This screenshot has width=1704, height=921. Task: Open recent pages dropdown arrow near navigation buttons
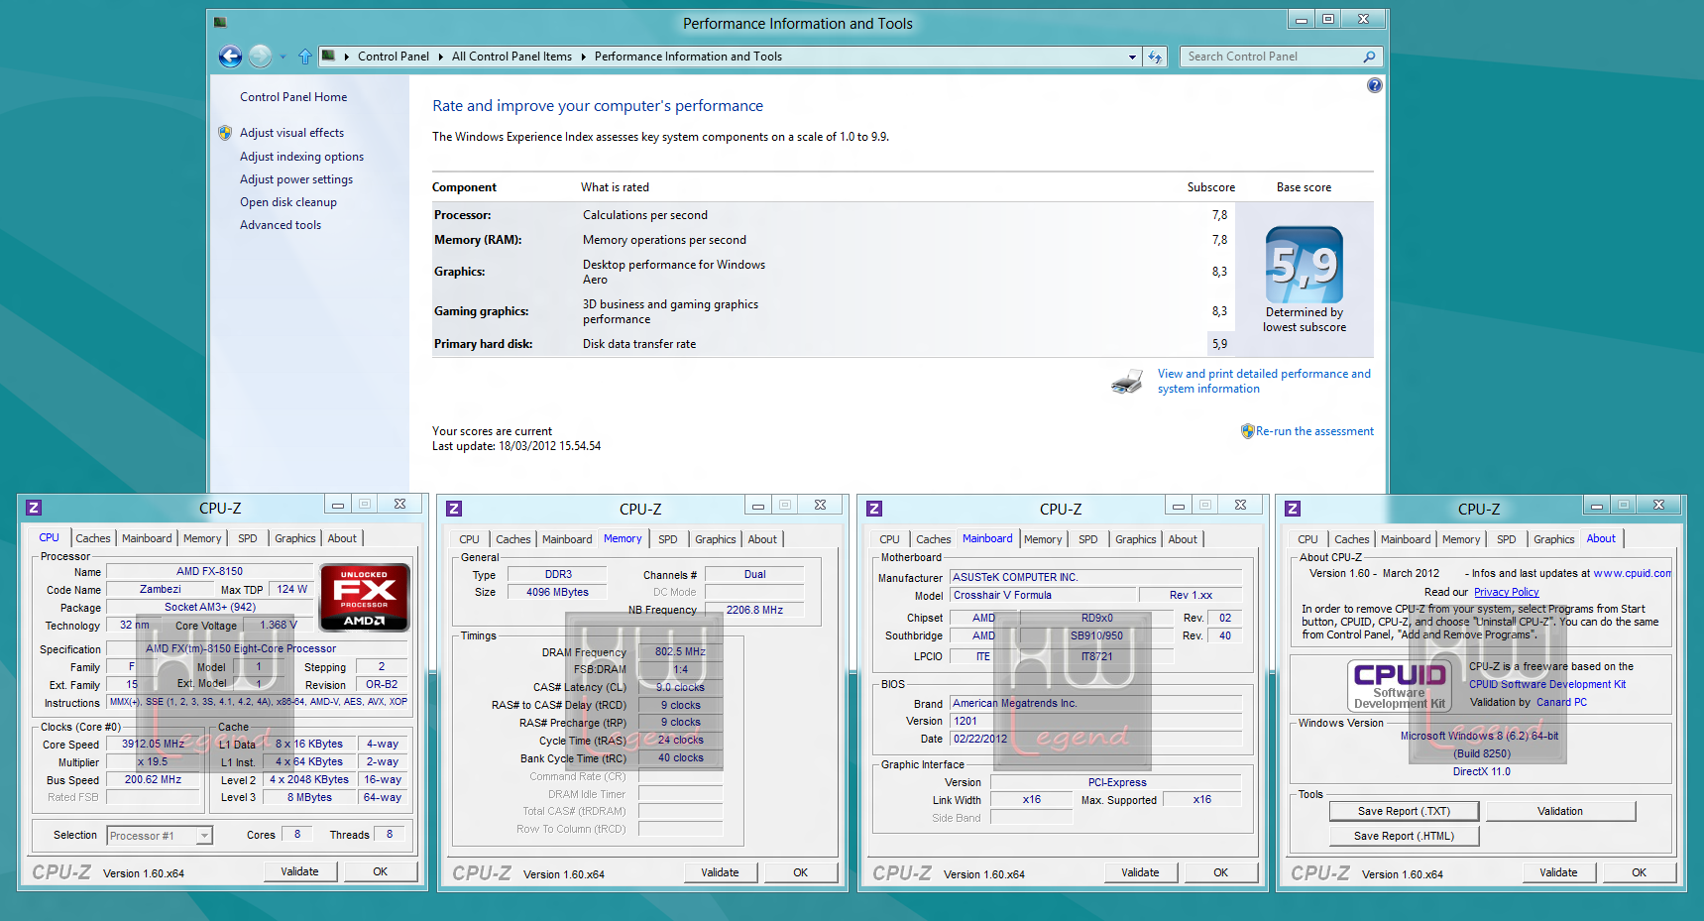pyautogui.click(x=283, y=58)
